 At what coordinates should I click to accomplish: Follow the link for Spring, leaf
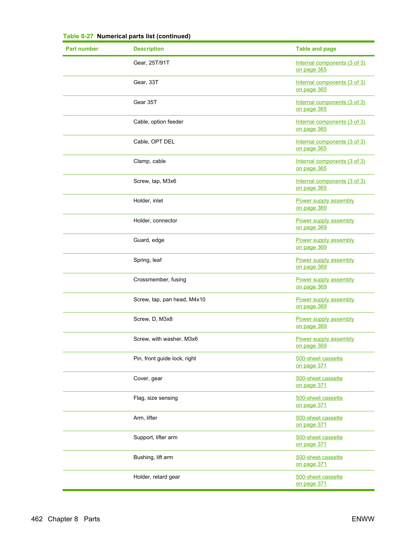[x=325, y=263]
